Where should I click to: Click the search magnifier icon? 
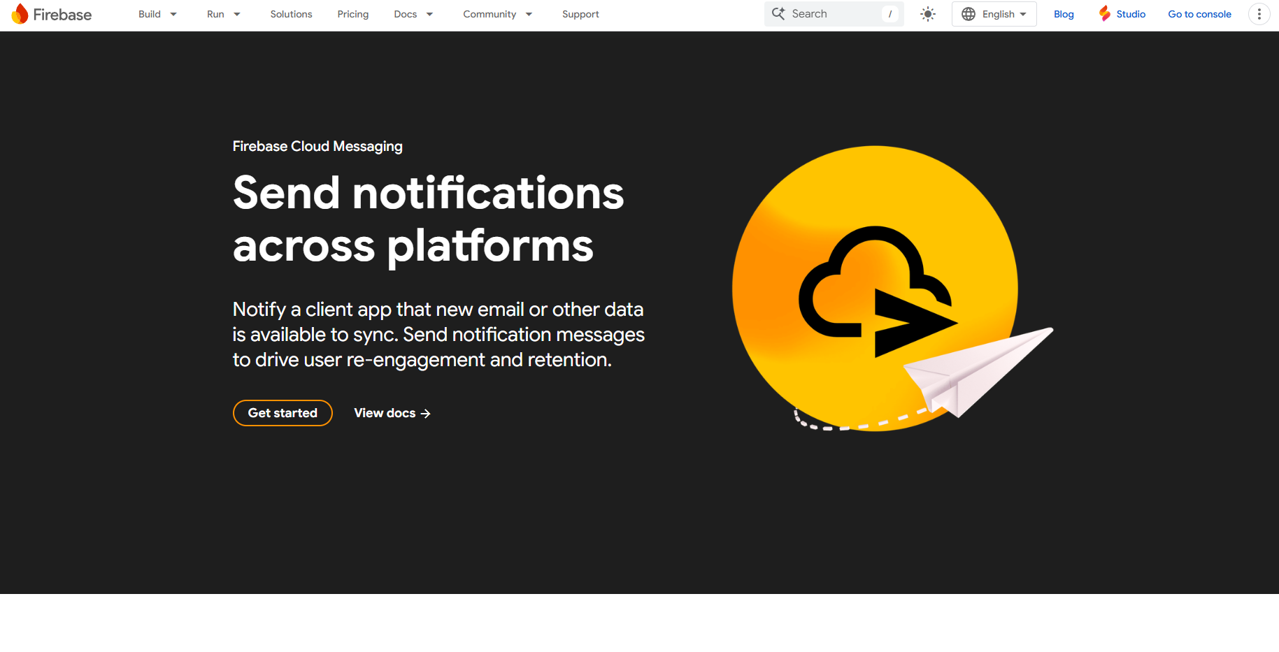[x=778, y=13]
